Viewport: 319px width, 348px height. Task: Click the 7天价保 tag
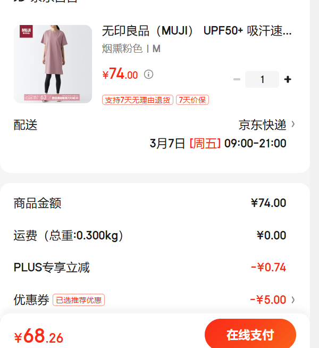point(192,100)
